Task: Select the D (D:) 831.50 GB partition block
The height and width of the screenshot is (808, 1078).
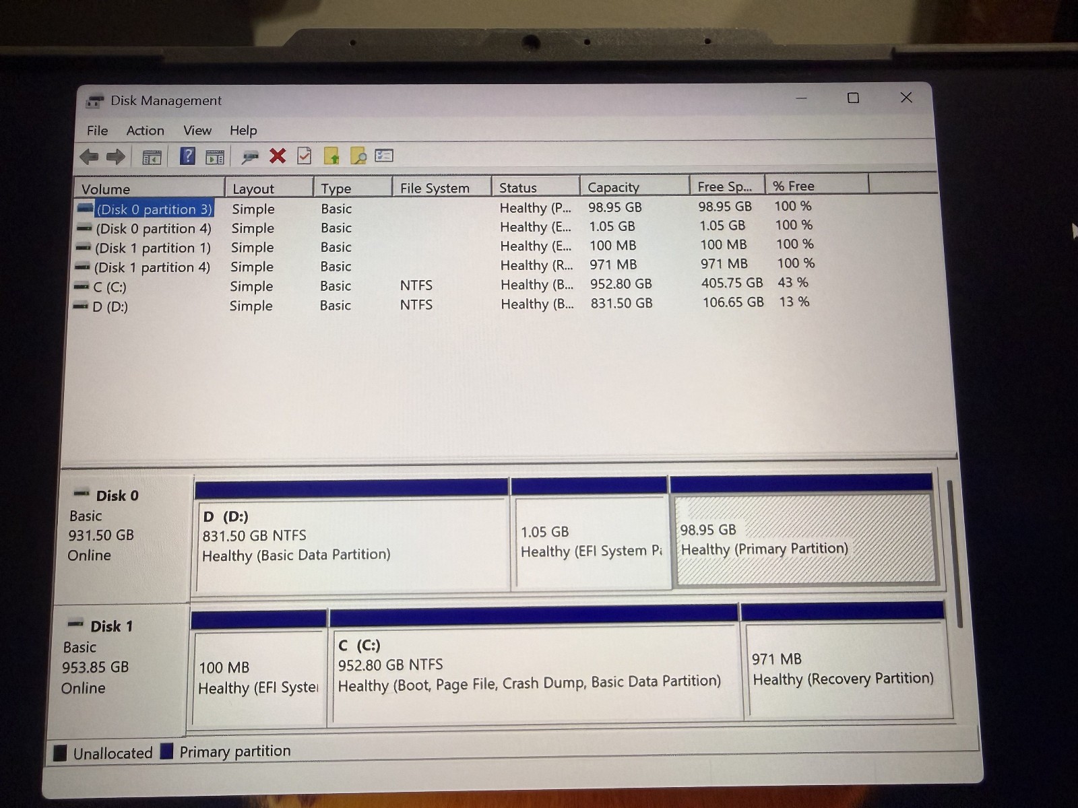Action: pyautogui.click(x=351, y=536)
